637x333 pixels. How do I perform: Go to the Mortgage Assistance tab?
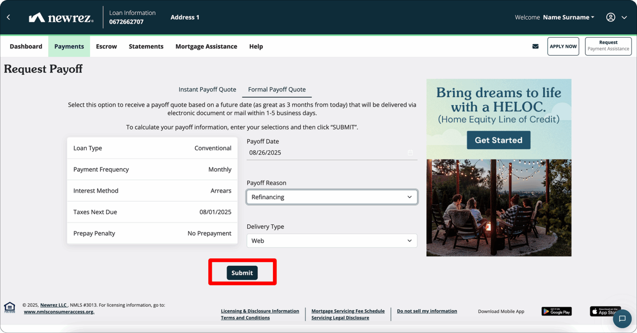(x=206, y=46)
